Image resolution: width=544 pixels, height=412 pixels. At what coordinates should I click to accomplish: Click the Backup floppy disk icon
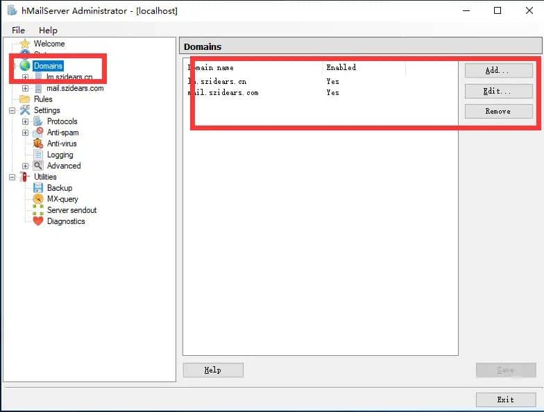coord(38,188)
